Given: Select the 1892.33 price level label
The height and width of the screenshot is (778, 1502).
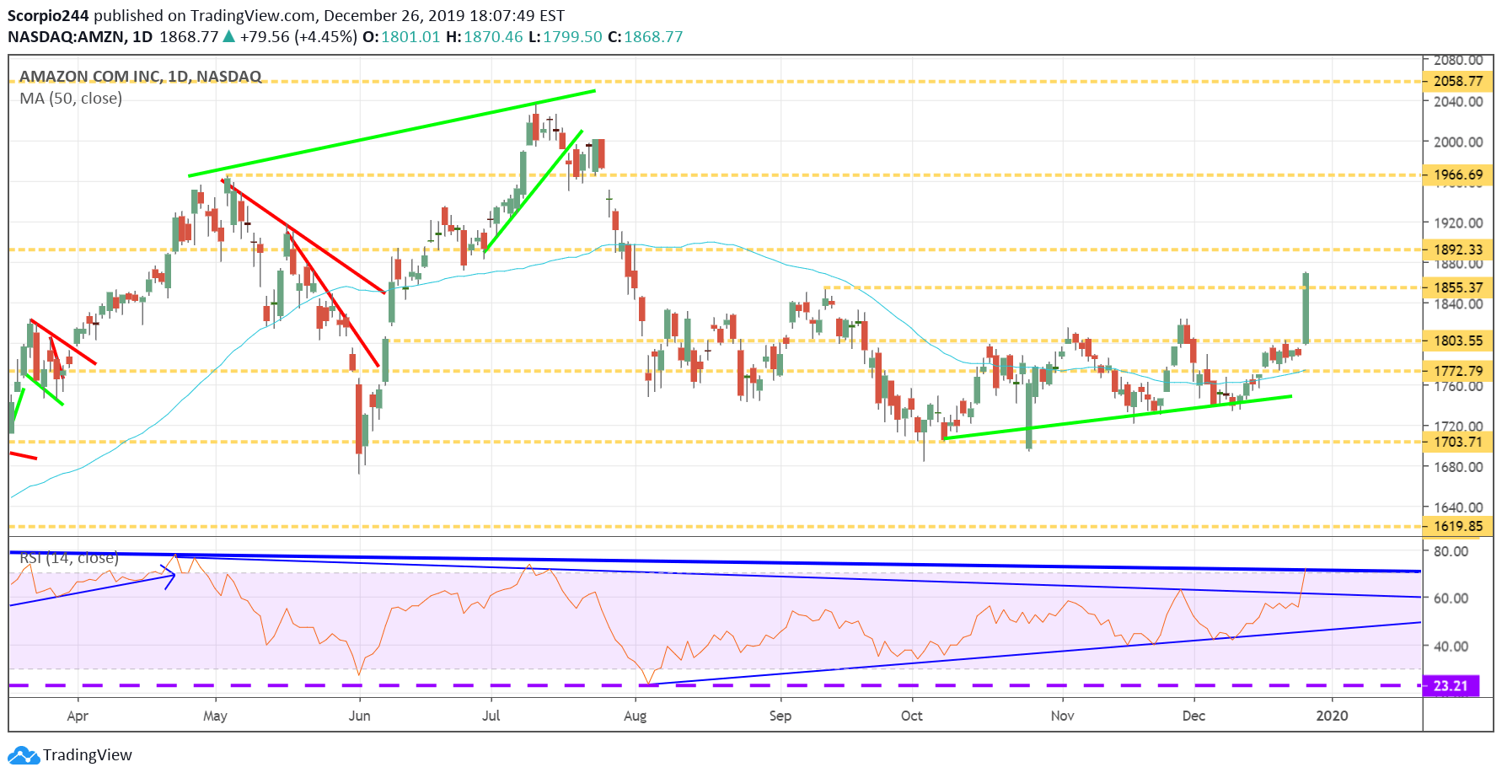Looking at the screenshot, I should pyautogui.click(x=1458, y=249).
